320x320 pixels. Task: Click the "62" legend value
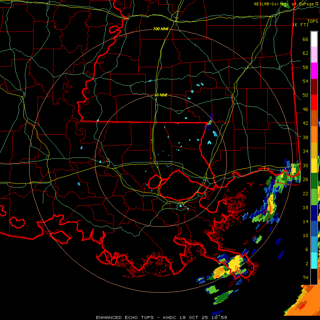click(x=305, y=53)
